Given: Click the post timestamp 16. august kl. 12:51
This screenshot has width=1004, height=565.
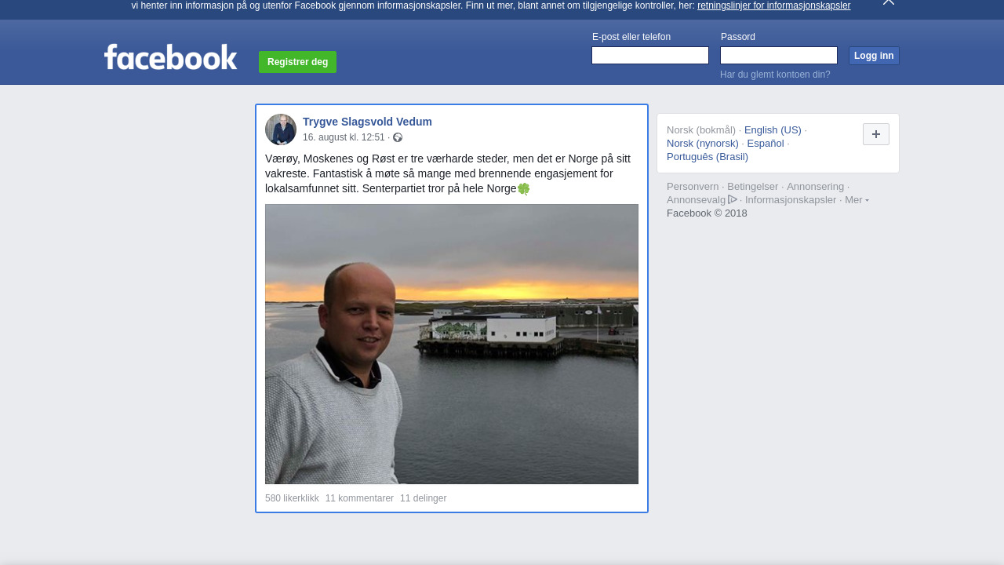Looking at the screenshot, I should point(344,137).
